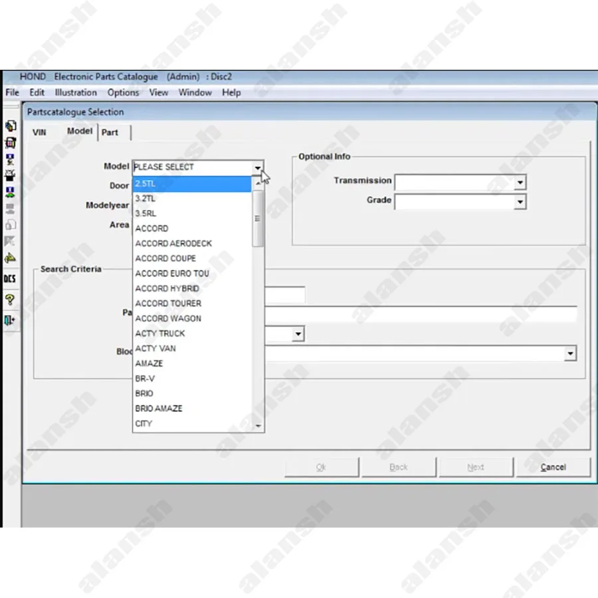
Task: Click the exit door icon
Action: tap(10, 320)
